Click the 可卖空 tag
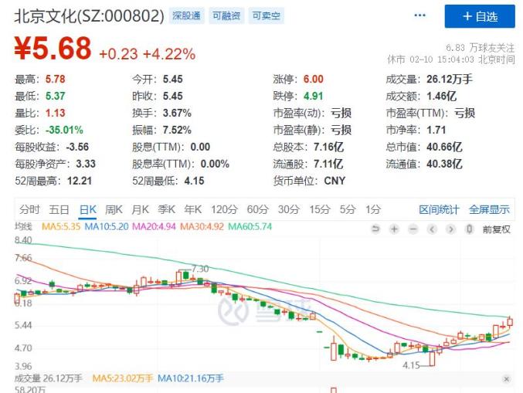Viewport: 523px width, 393px height. click(266, 15)
